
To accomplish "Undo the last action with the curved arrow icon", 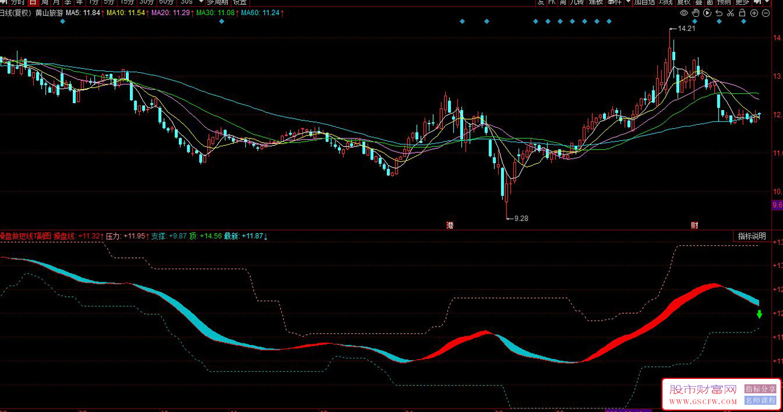I will coord(719,13).
